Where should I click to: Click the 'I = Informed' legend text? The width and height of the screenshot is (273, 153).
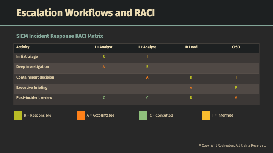point(223,116)
